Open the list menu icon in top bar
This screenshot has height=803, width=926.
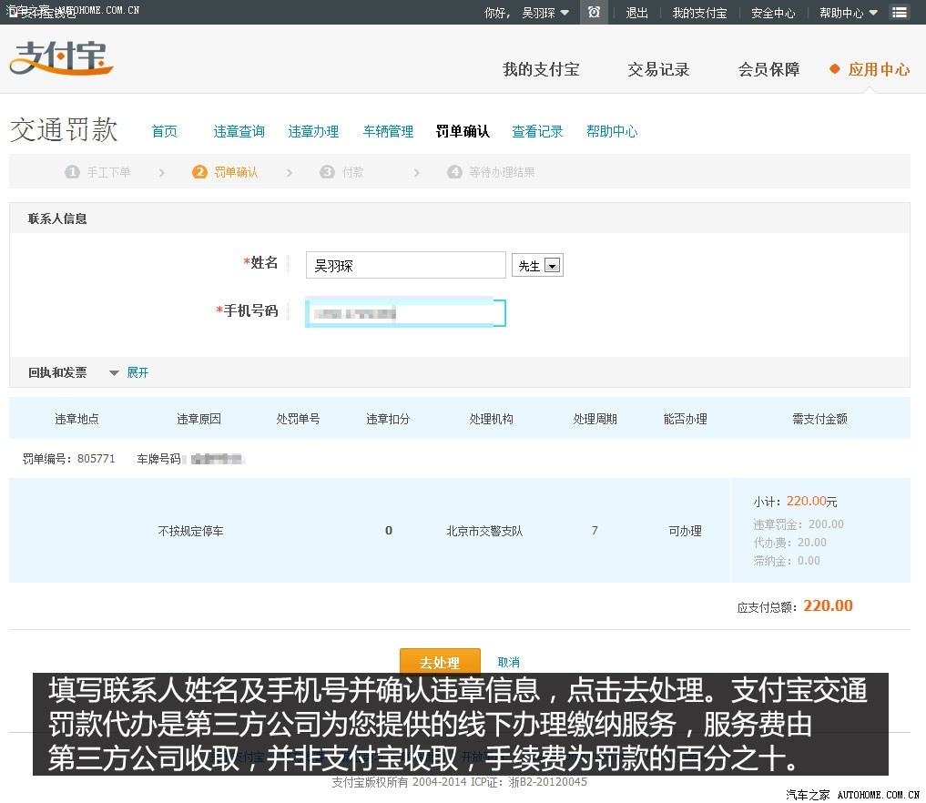coord(900,13)
